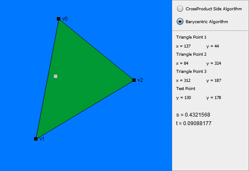Click the v2 vertex label

140,80
